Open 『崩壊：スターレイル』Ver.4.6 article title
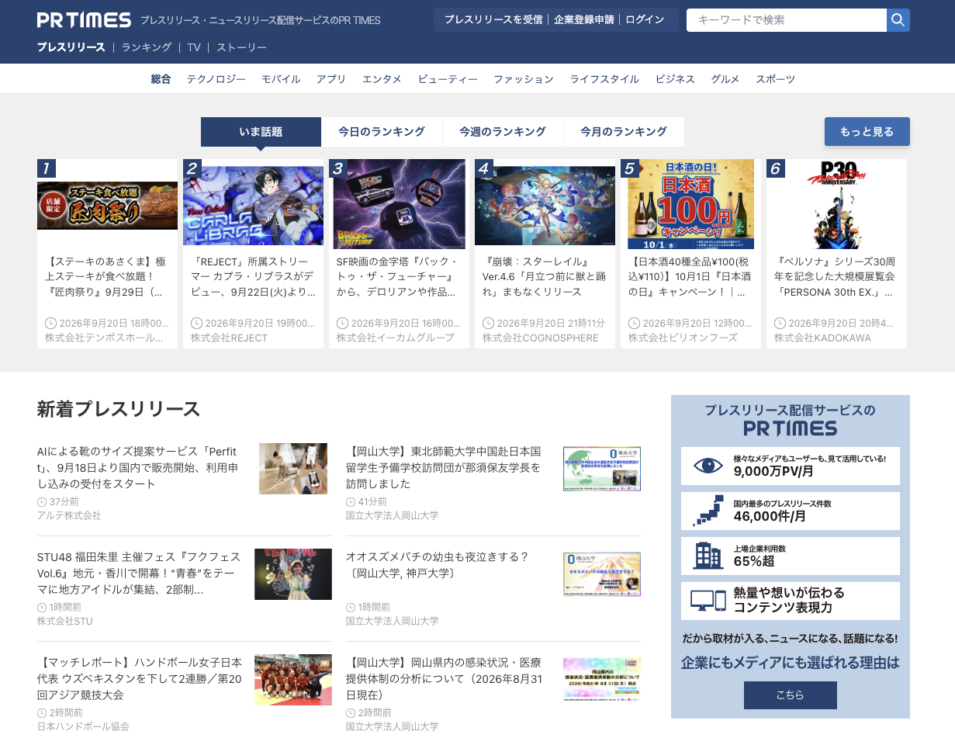The image size is (955, 738). coord(545,277)
